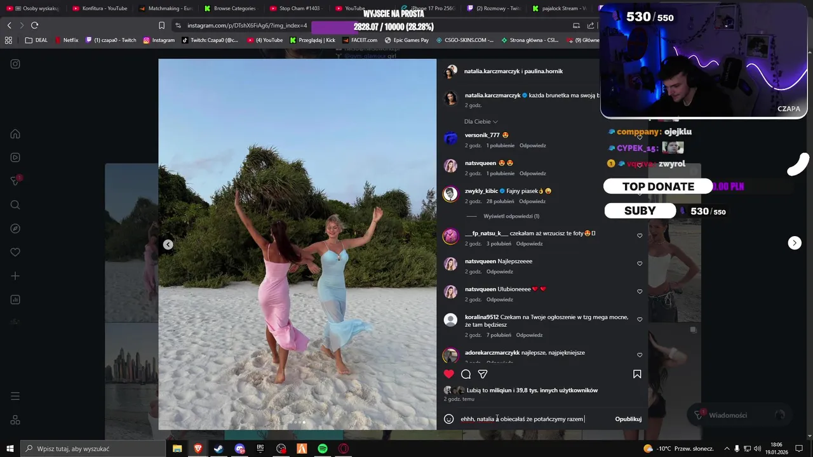
Task: Open Instagram logo at top of sidebar
Action: pos(15,63)
